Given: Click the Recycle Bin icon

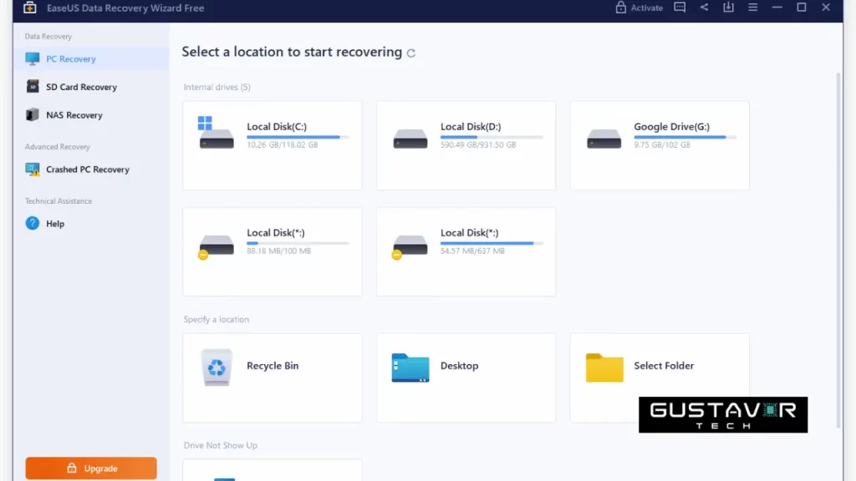Looking at the screenshot, I should click(217, 367).
